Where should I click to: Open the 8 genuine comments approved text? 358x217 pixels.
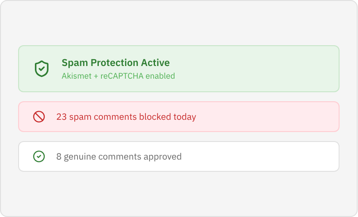[119, 156]
